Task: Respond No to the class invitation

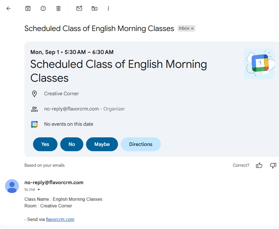Action: pos(72,144)
